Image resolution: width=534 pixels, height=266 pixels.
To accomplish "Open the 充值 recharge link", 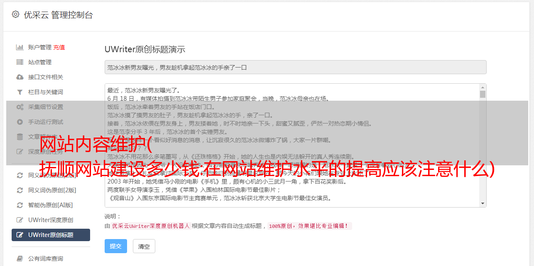I will click(59, 47).
